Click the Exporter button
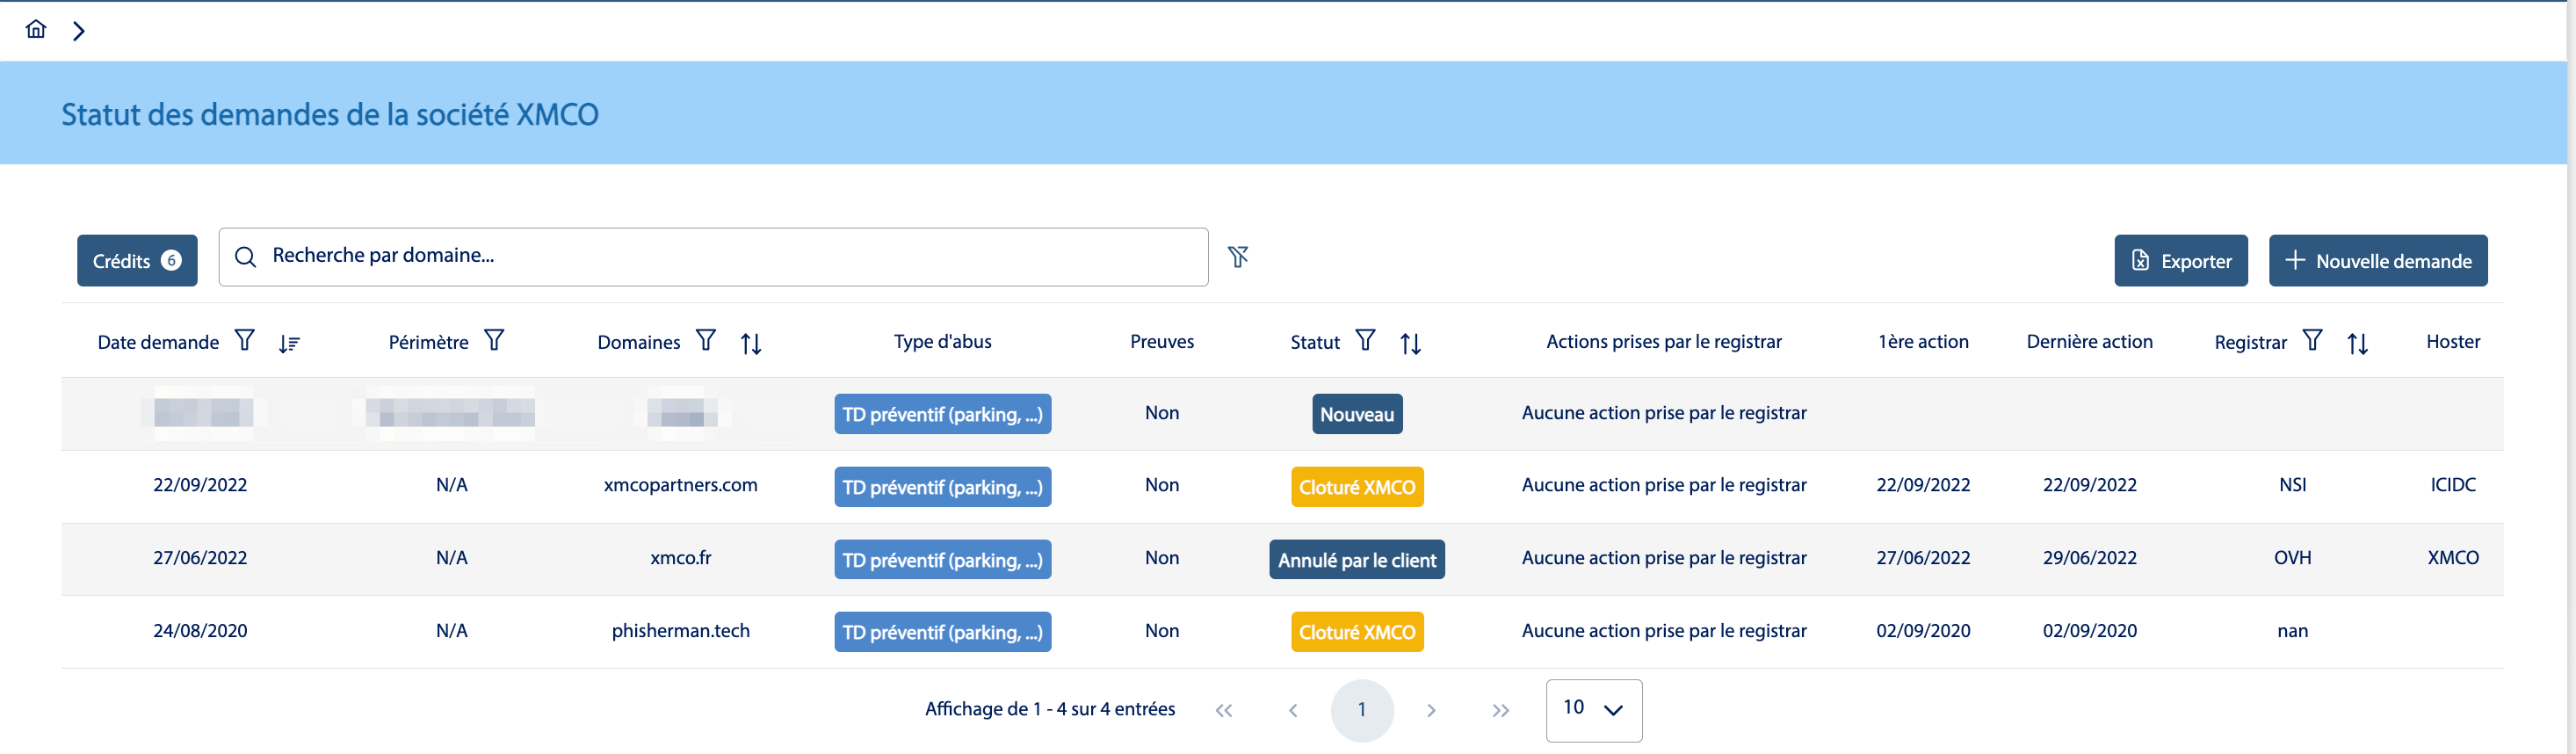This screenshot has height=754, width=2576. [2180, 261]
